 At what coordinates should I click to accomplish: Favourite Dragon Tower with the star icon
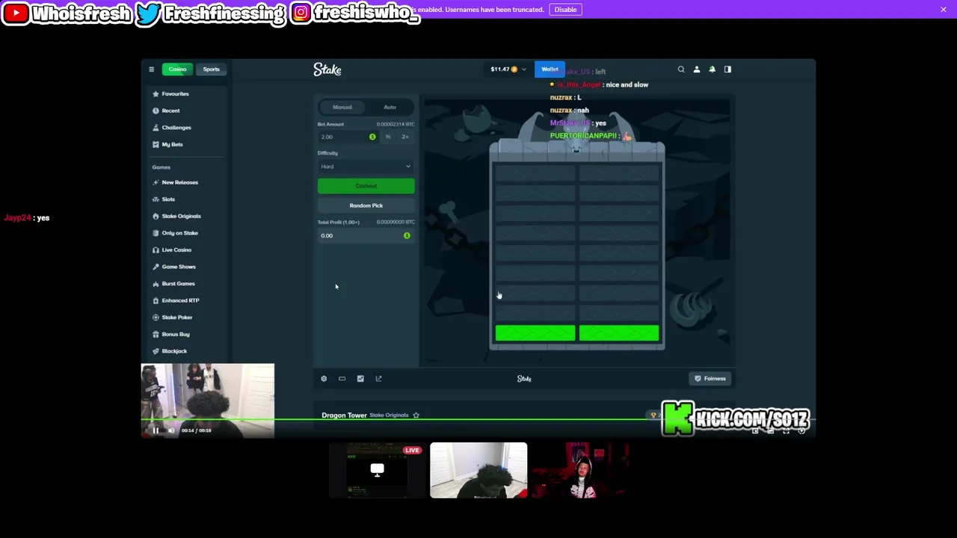pyautogui.click(x=416, y=415)
